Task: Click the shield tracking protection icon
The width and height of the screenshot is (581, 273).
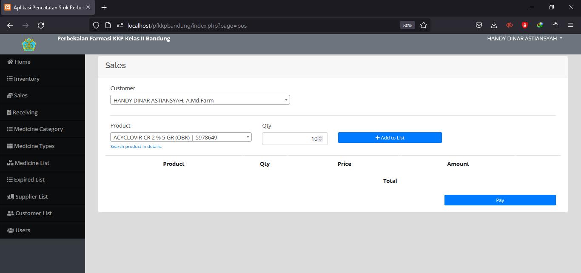Action: click(96, 25)
